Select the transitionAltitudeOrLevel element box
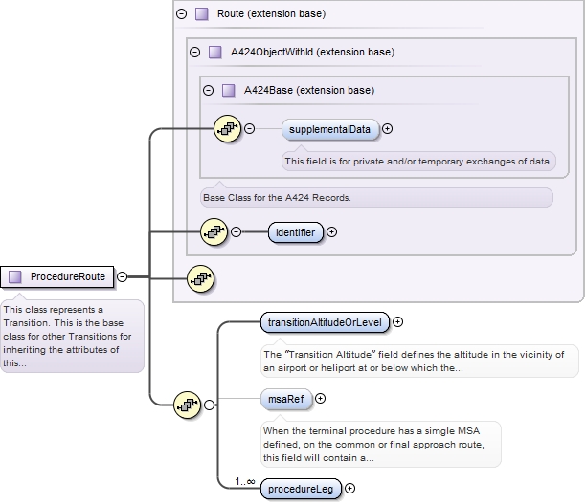586x504 pixels. click(x=324, y=322)
